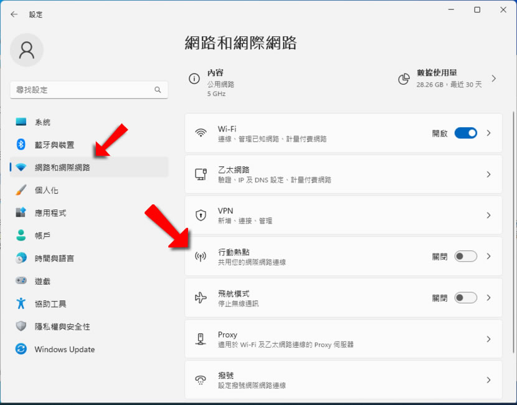The width and height of the screenshot is (517, 405).
Task: Click the vertical scrollbar of settings list
Action: [513, 232]
